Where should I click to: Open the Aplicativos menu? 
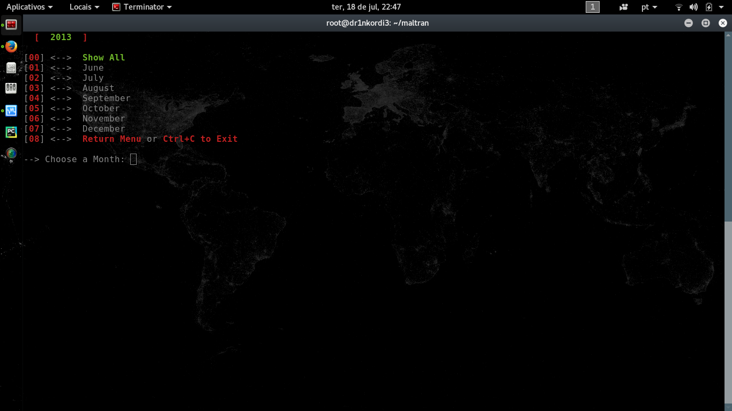(29, 7)
